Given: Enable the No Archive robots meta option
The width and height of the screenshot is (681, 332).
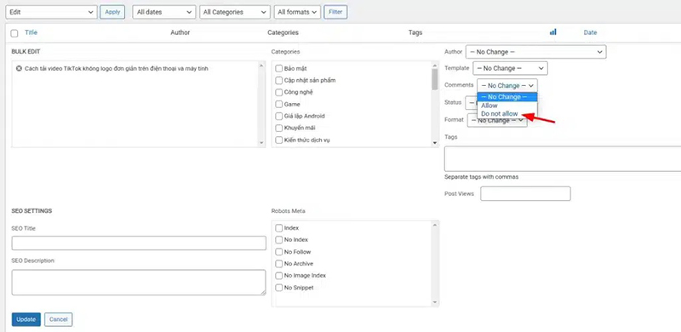Looking at the screenshot, I should point(279,264).
